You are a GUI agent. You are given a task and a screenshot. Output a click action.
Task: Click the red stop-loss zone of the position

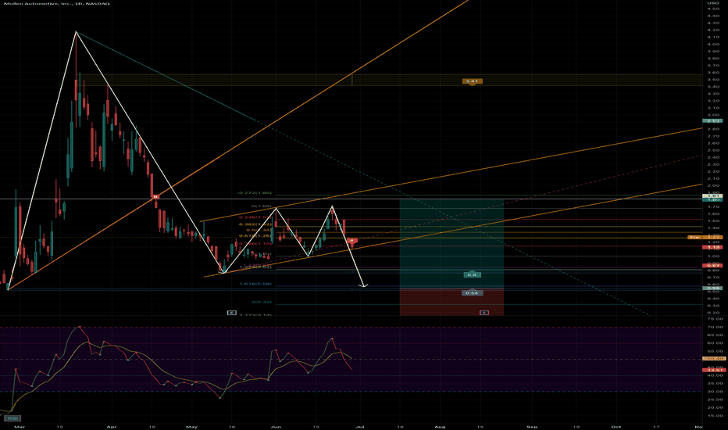point(451,302)
